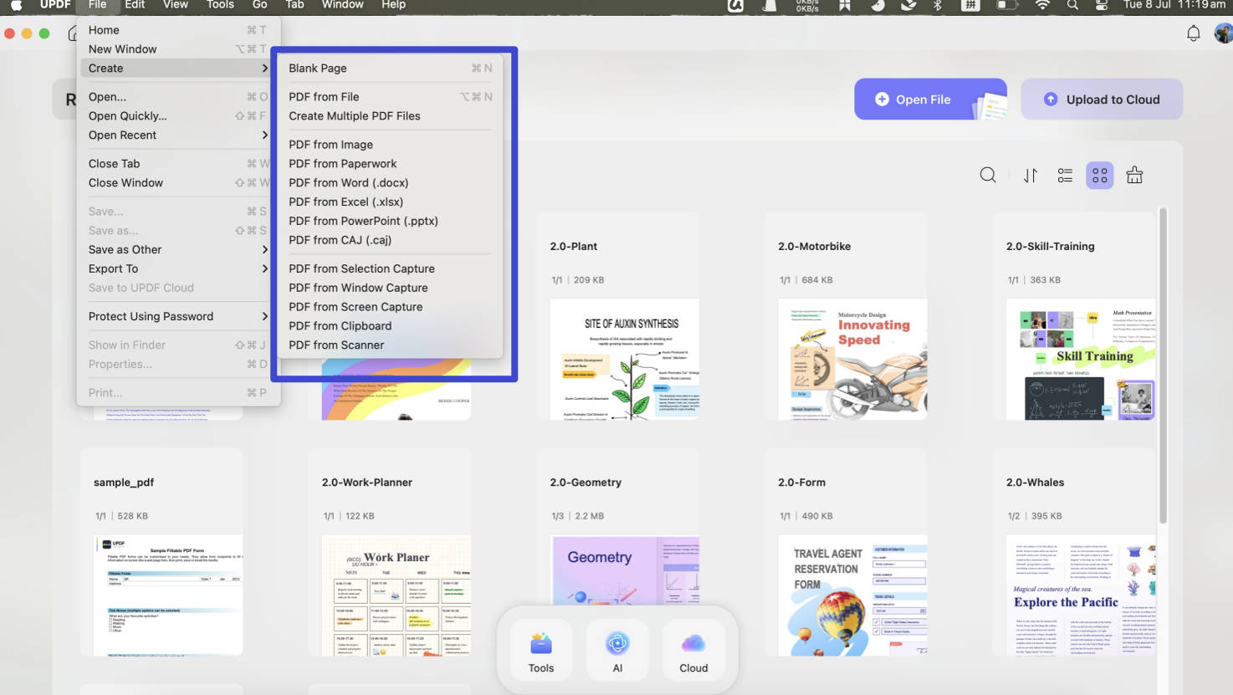Choose Open Quickly... entry
The height and width of the screenshot is (695, 1233).
(178, 116)
